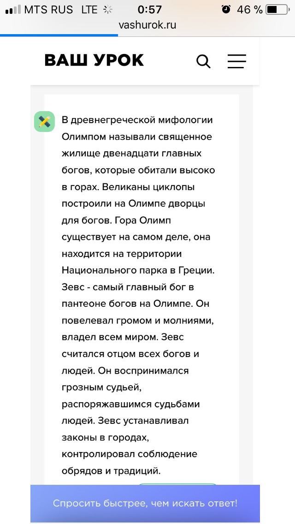Image resolution: width=295 pixels, height=524 pixels.
Task: Click the line 'Зевс - самый главный бог в'
Action: [128, 287]
